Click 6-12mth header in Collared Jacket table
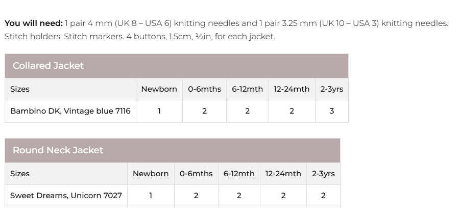Viewport: 459px width, 219px height. (247, 89)
